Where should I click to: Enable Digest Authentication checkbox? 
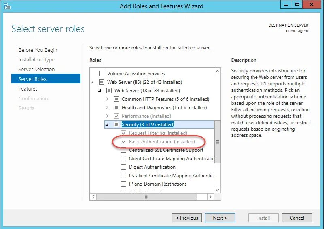point(123,167)
